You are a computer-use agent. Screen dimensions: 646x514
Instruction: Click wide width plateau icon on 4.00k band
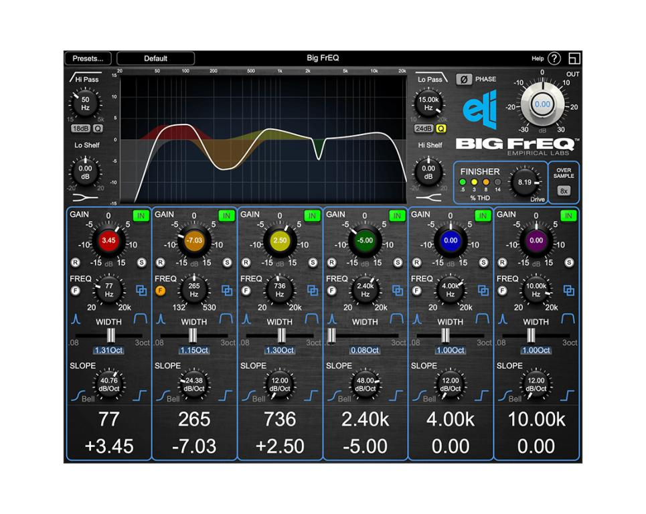point(483,319)
